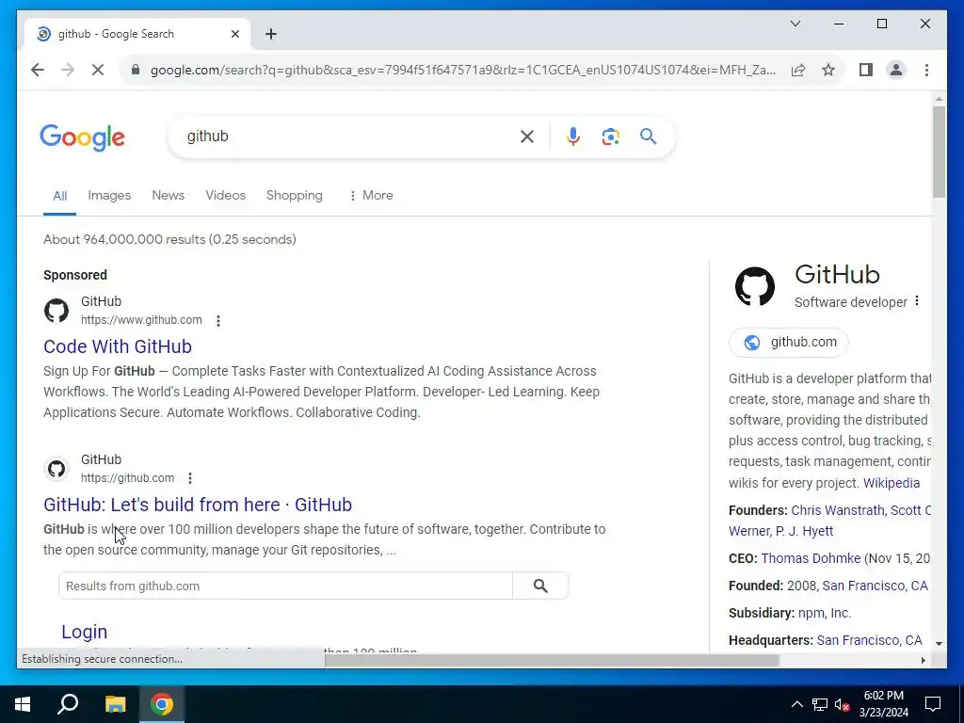Select the All results tab

(59, 196)
